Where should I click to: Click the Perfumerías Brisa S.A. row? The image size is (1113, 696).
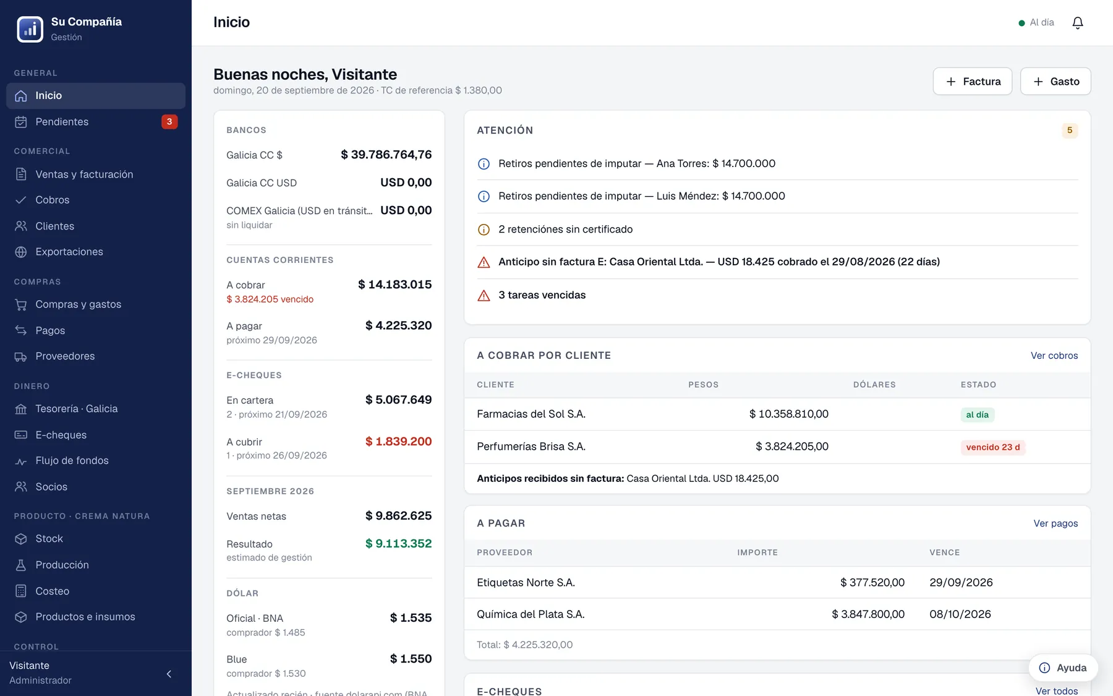tap(777, 447)
